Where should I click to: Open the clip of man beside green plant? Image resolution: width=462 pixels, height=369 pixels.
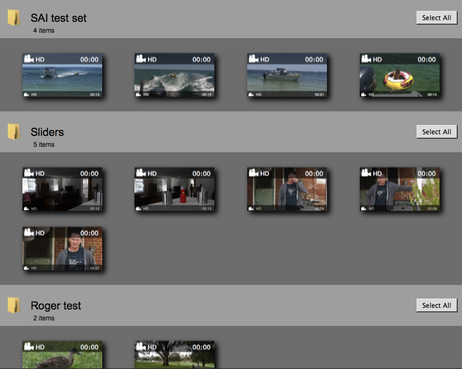tap(400, 189)
